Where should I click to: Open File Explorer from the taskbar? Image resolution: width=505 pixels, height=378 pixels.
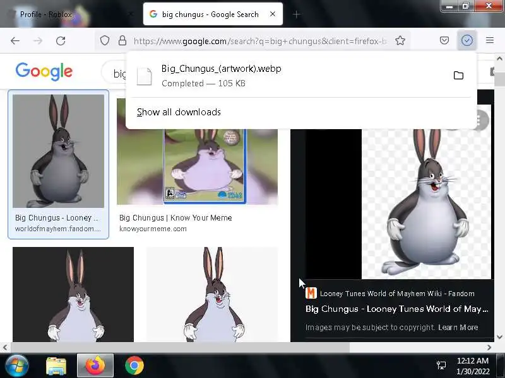pyautogui.click(x=56, y=366)
